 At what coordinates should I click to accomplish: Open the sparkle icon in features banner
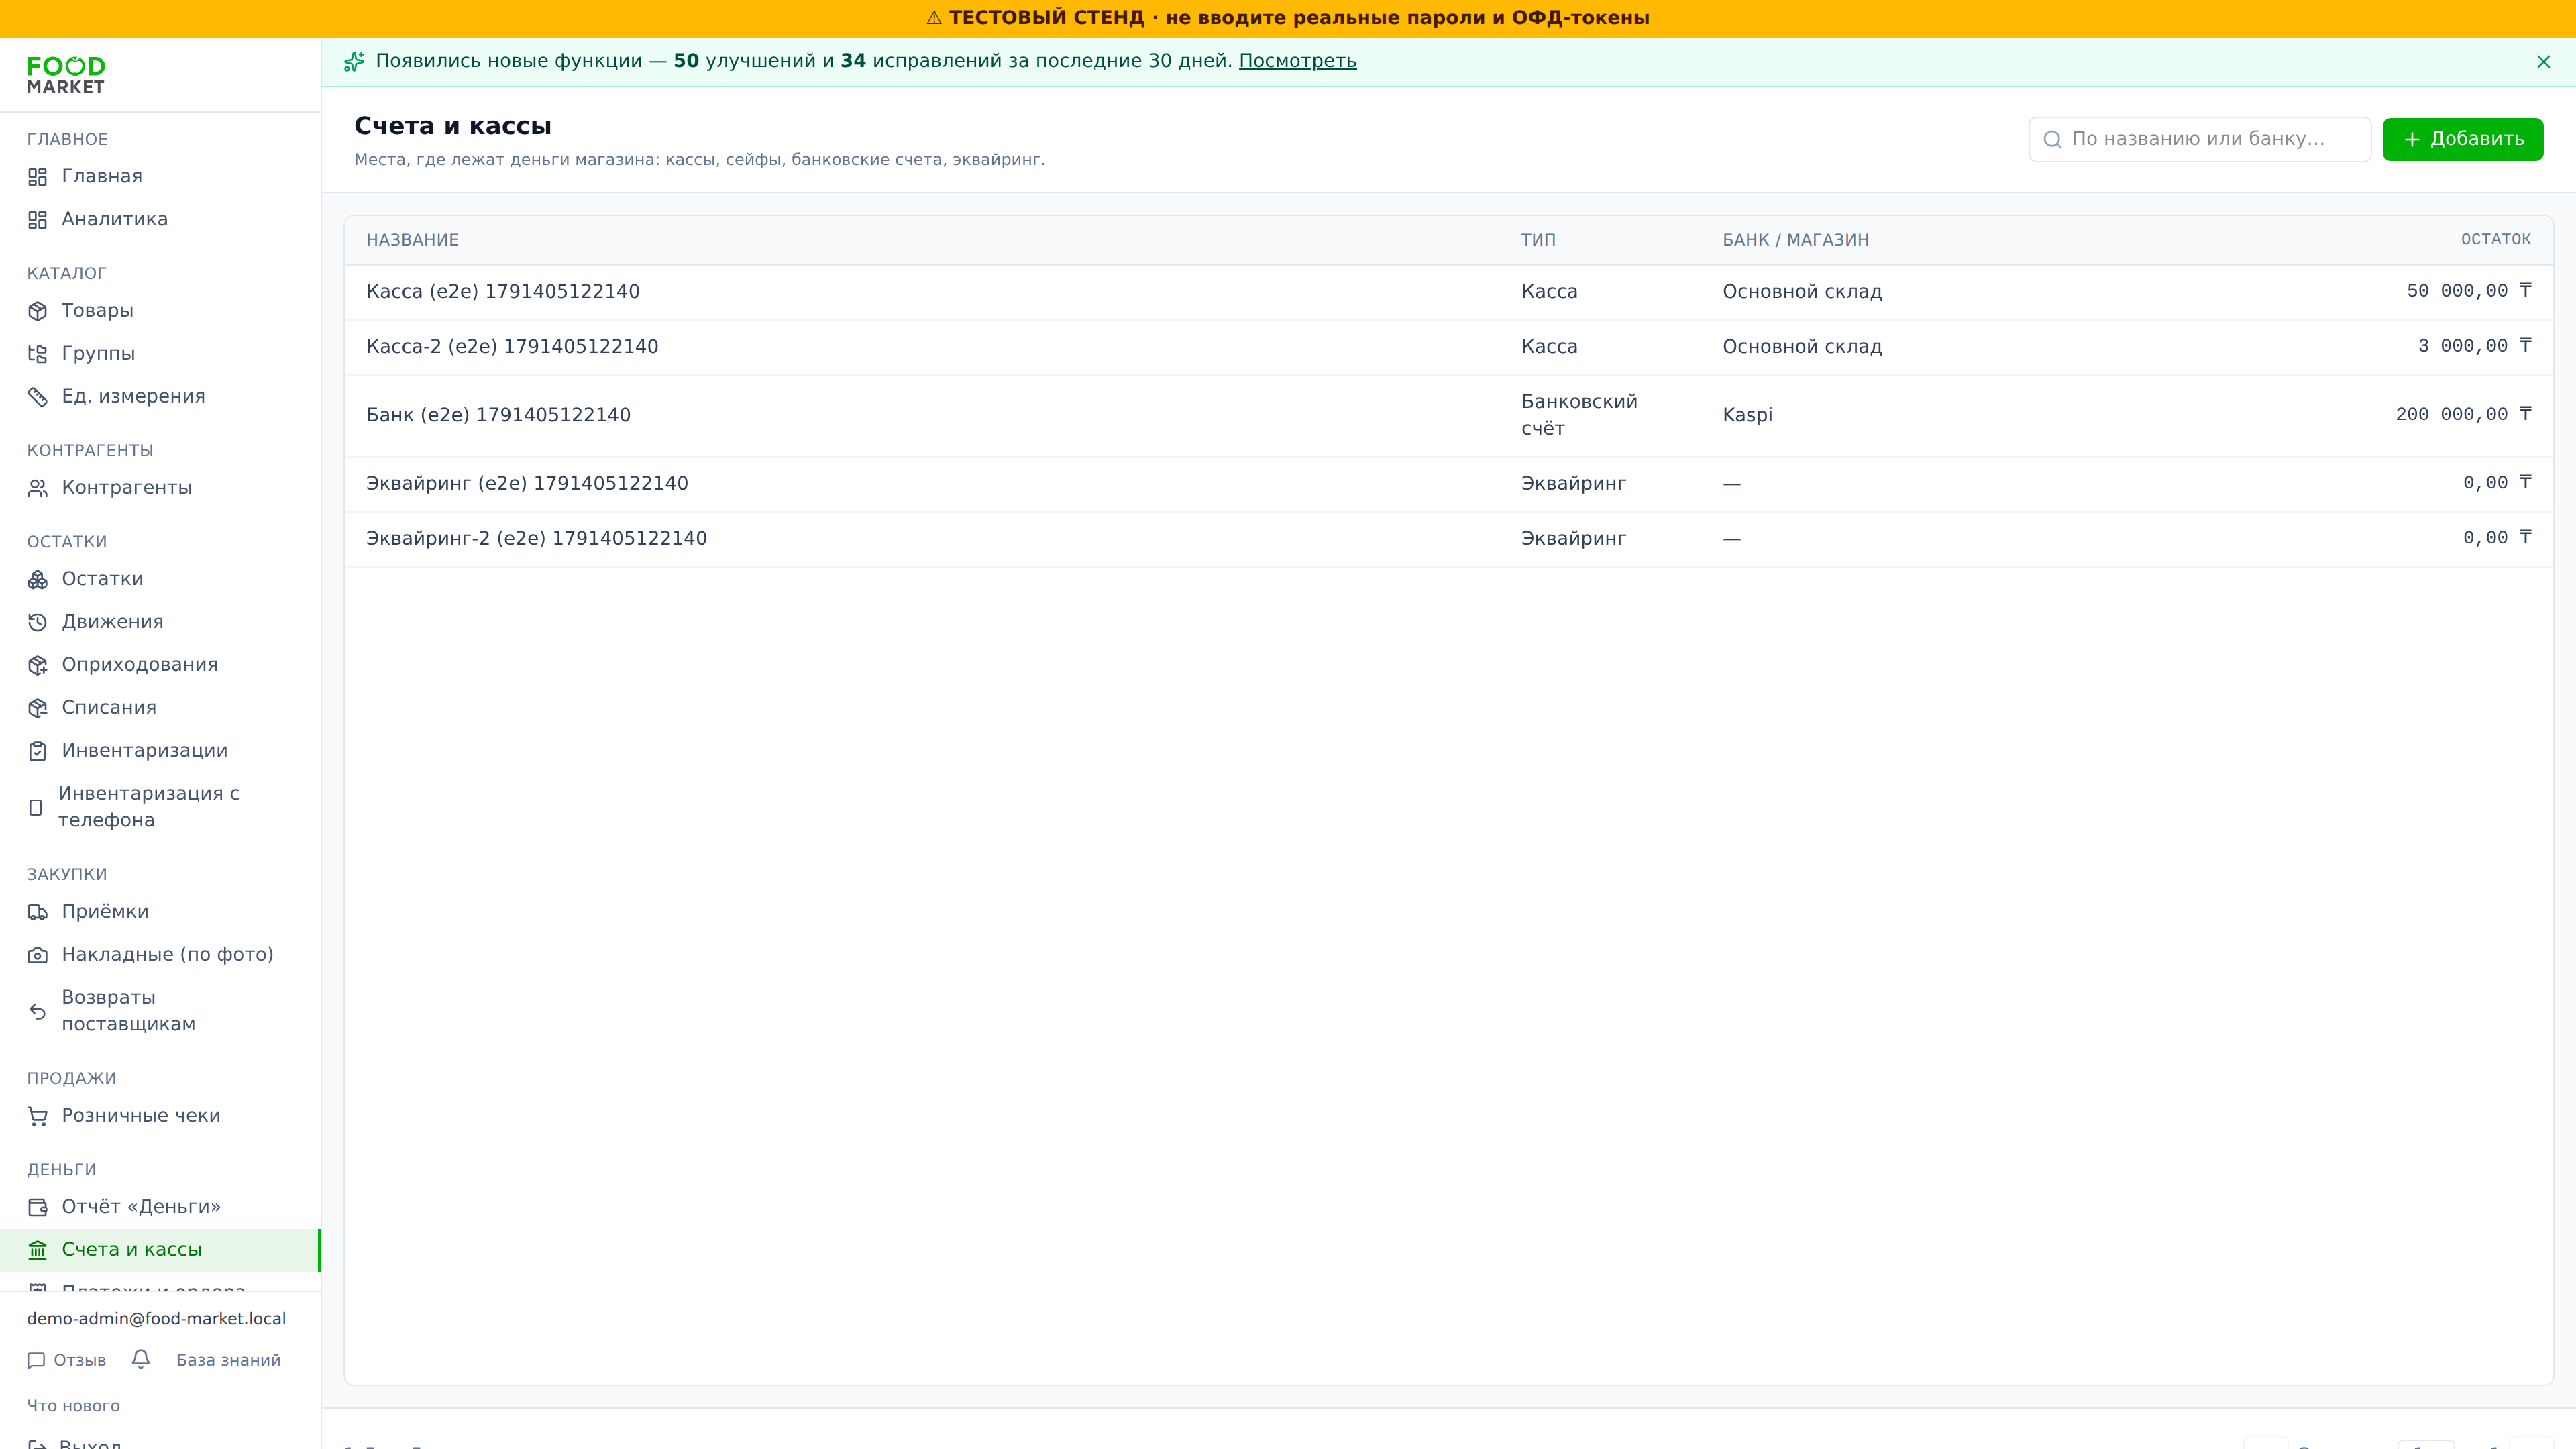(354, 62)
